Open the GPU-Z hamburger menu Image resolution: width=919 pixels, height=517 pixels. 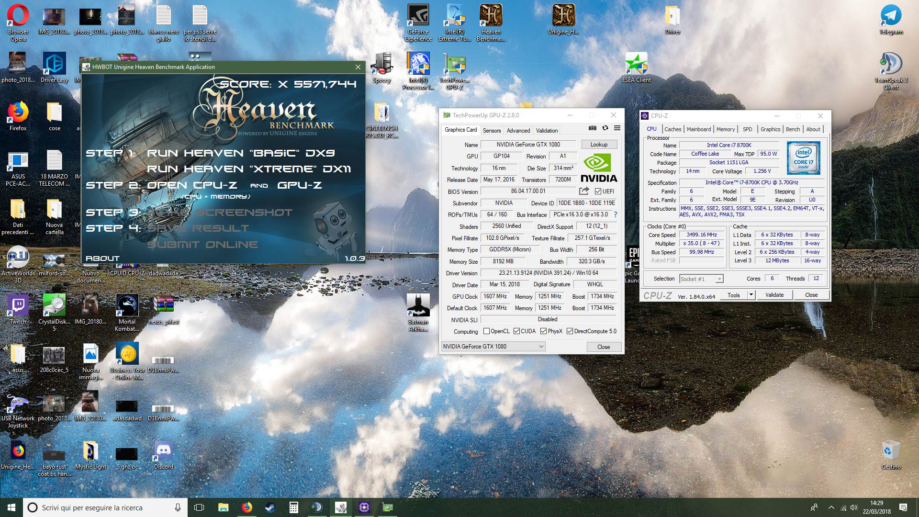point(617,128)
